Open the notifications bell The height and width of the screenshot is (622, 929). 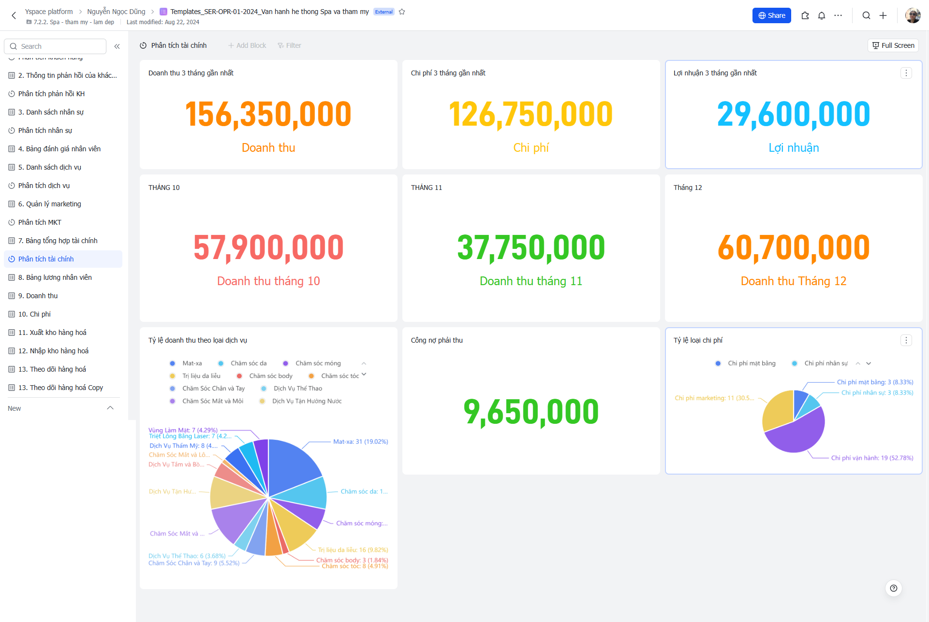[x=822, y=15]
